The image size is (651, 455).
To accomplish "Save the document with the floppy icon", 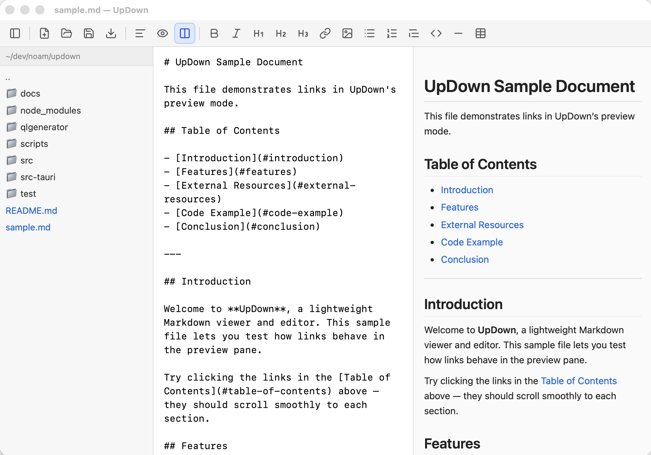I will 89,33.
